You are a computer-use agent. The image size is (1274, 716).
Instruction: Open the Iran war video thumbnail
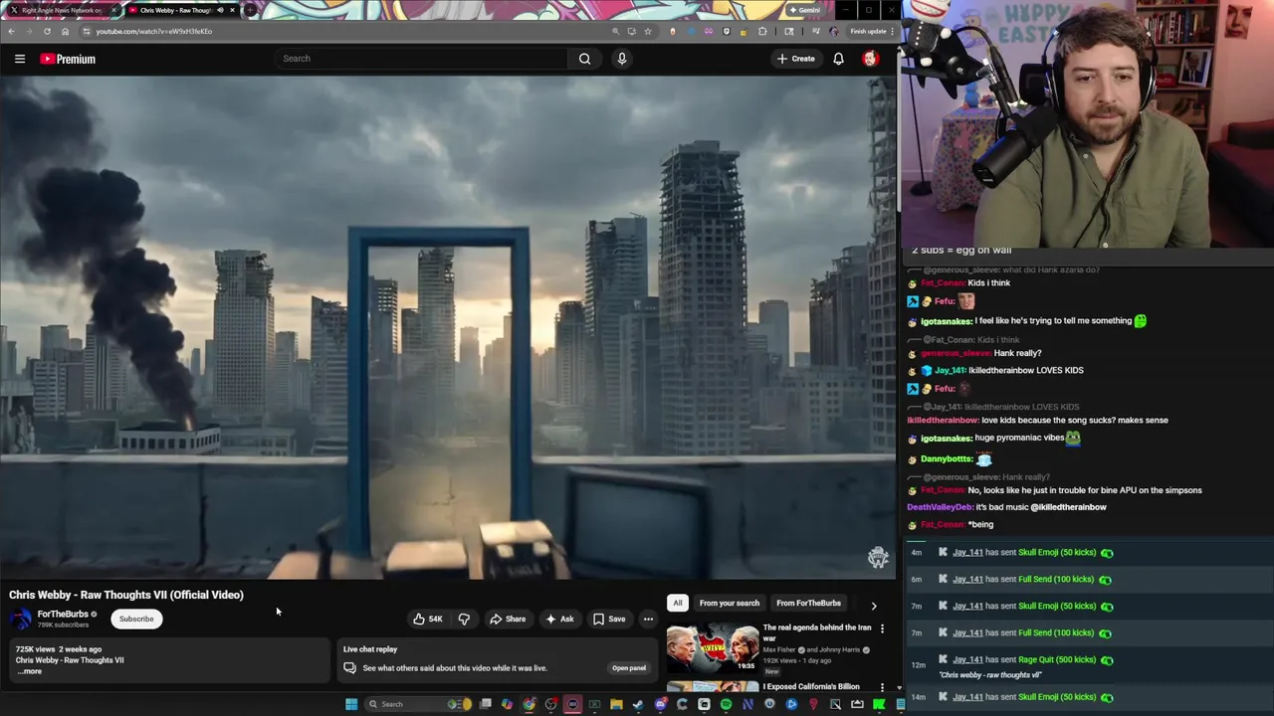(712, 648)
